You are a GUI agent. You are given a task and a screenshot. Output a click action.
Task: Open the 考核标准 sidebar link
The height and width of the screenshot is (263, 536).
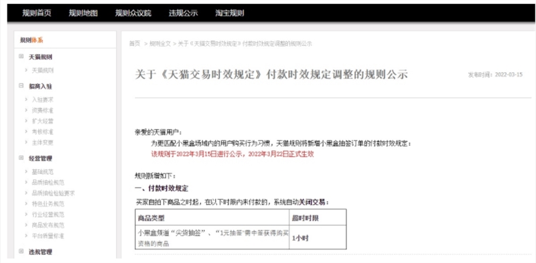[43, 132]
